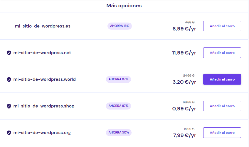Add the .shop domain to the cart
Viewport: 249px width, 147px height.
[222, 106]
